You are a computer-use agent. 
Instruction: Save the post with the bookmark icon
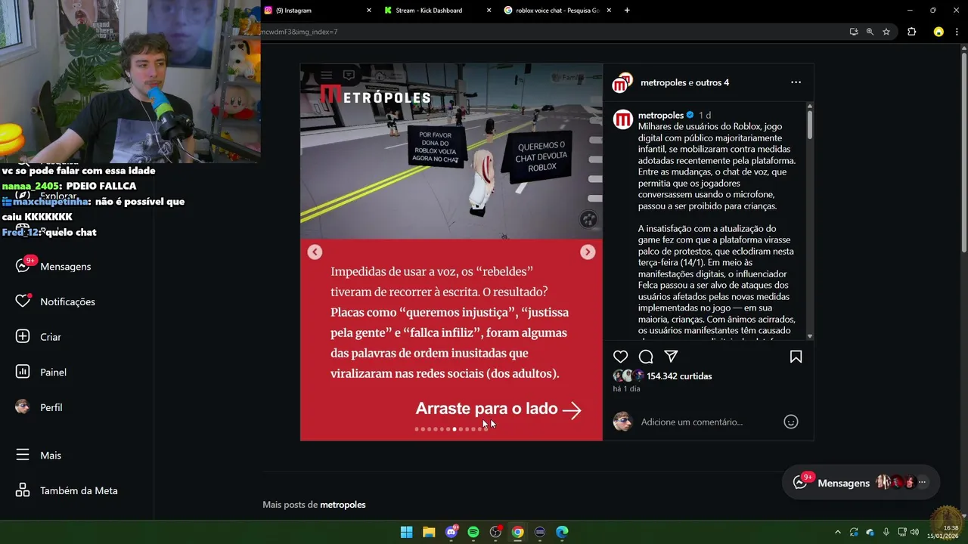click(796, 357)
